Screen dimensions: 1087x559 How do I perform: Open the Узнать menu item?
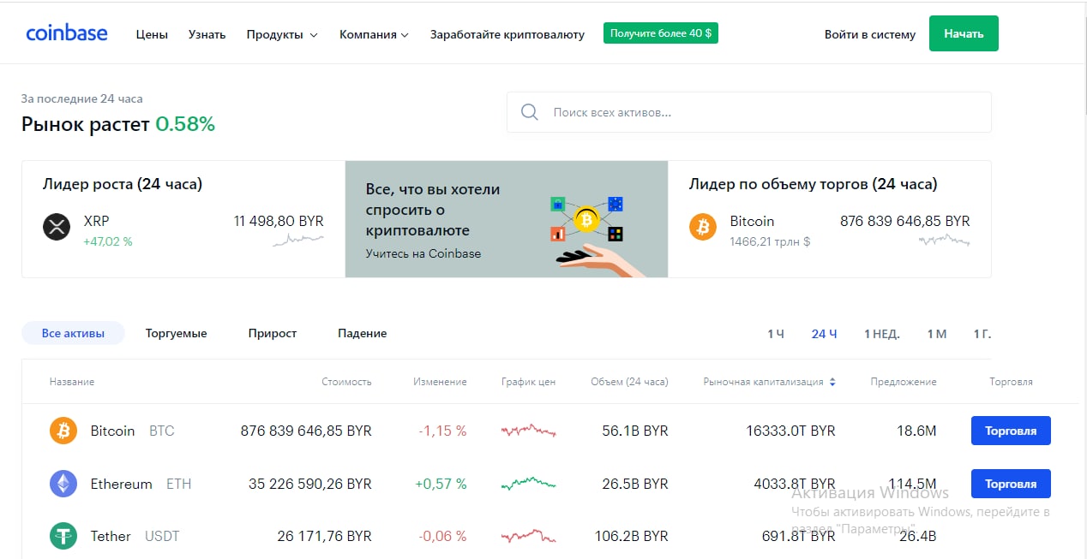(207, 35)
